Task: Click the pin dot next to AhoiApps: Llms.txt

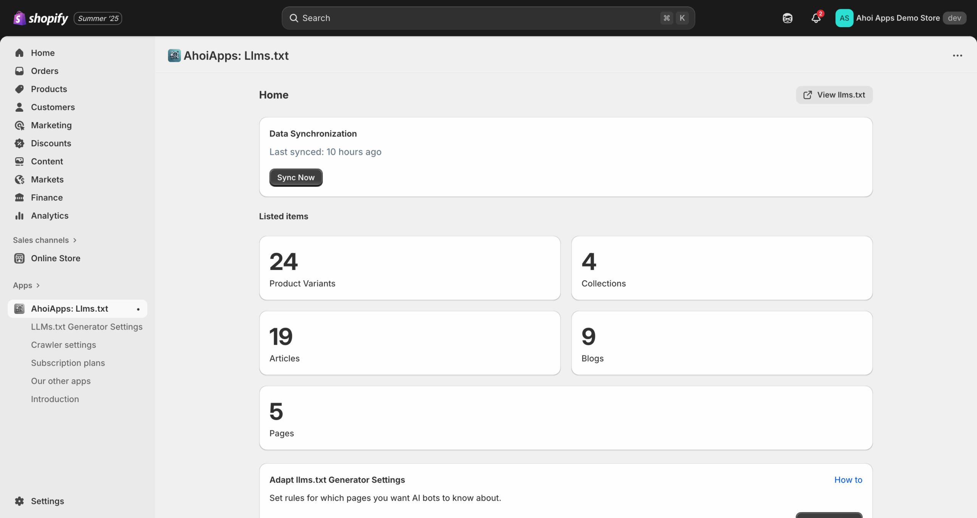Action: coord(138,309)
